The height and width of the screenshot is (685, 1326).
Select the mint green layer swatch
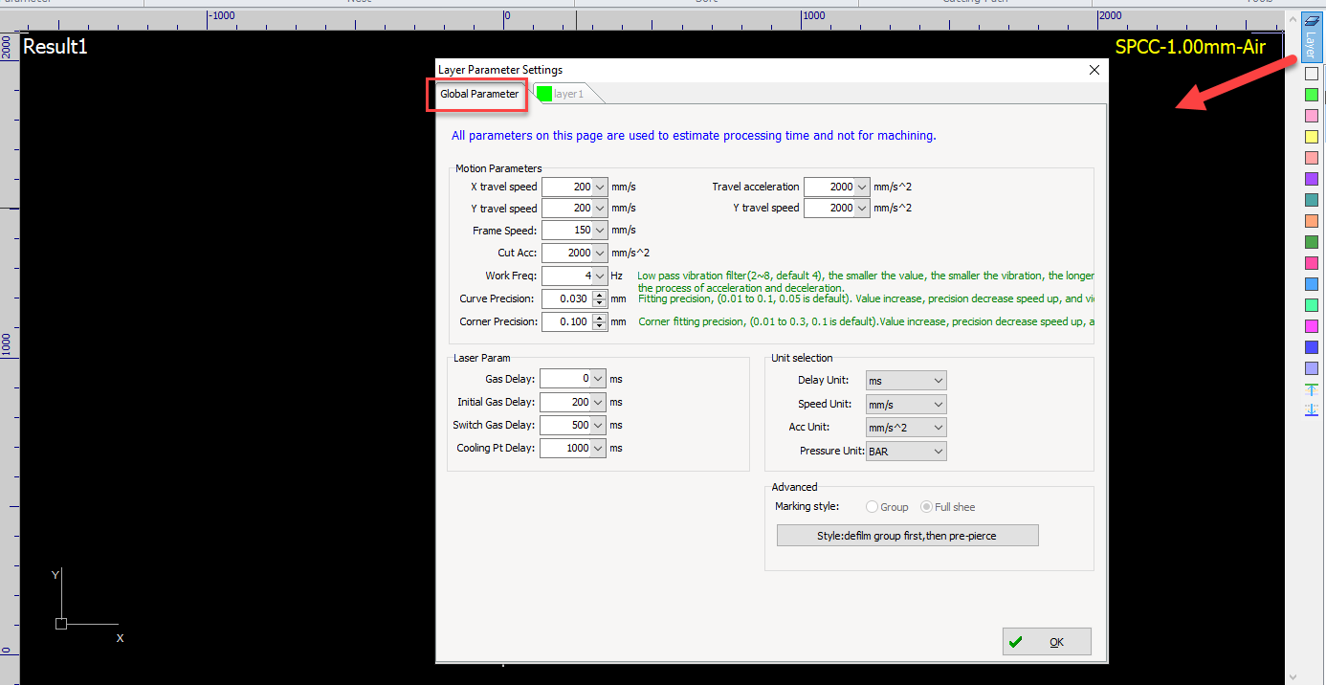(1312, 305)
